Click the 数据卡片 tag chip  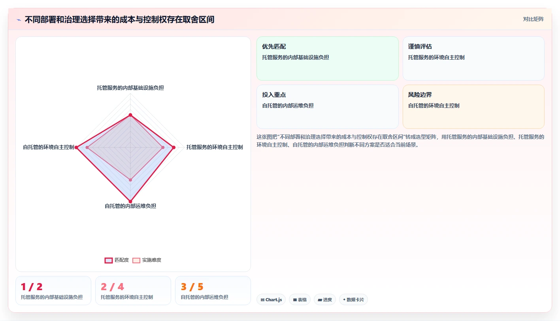point(353,300)
